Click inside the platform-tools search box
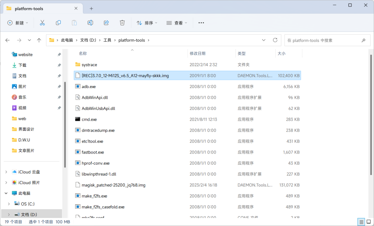Viewport: 374px width, 226px height. [x=326, y=40]
